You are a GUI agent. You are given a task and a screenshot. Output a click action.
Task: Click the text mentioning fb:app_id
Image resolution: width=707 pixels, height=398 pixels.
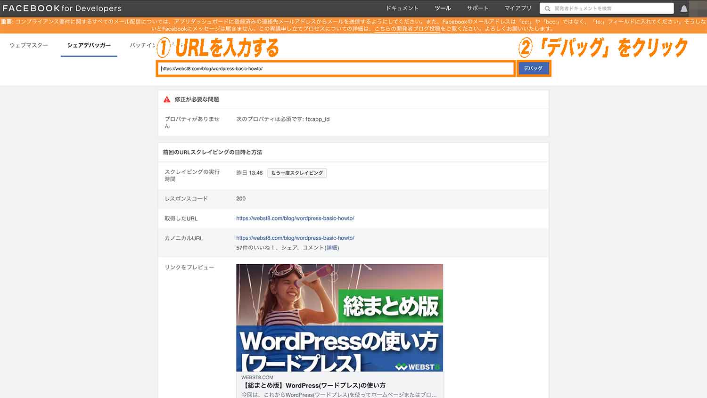pos(283,119)
